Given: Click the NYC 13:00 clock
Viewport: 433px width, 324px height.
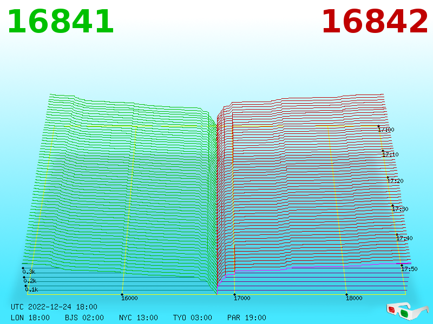Looking at the screenshot, I should [139, 318].
